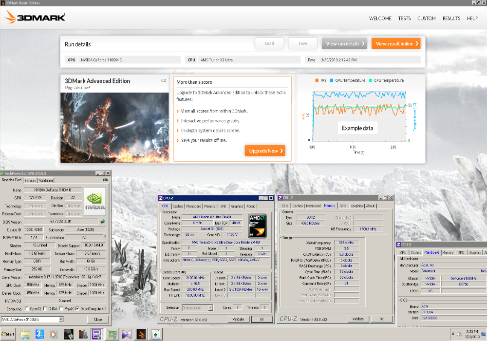The height and width of the screenshot is (341, 487).
Task: Click the Z icon of the CPU-Z Mainboard window
Action: pos(398,245)
